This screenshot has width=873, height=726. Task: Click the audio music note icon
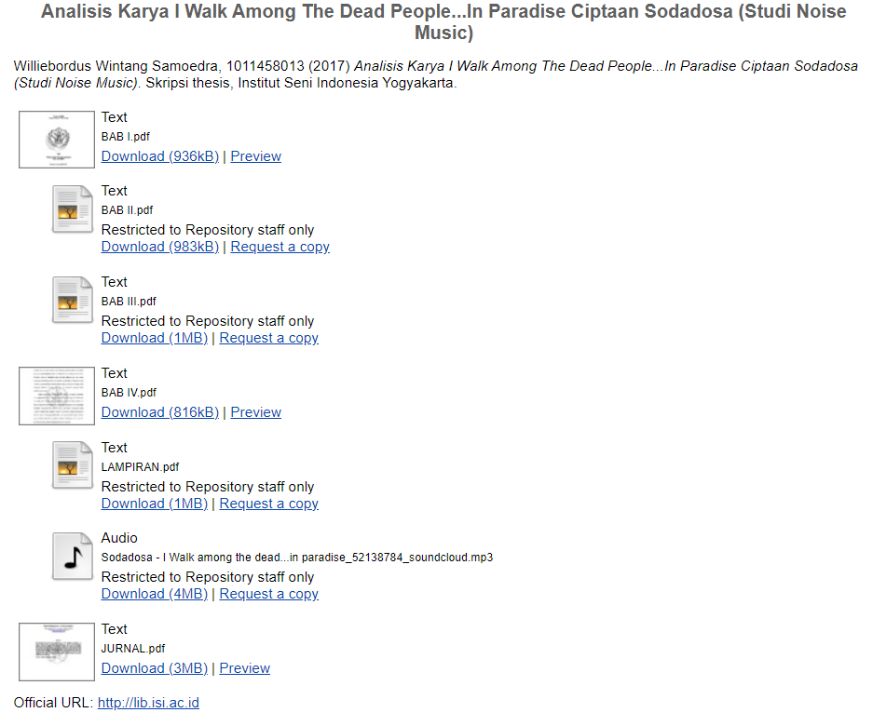(73, 557)
